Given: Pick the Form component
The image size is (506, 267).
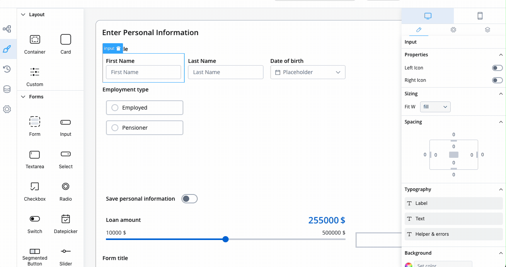Looking at the screenshot, I should coord(35,126).
